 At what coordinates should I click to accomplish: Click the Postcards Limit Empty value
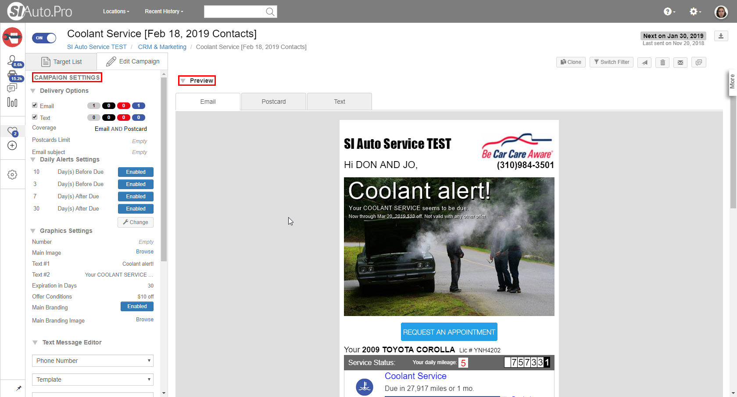(140, 141)
